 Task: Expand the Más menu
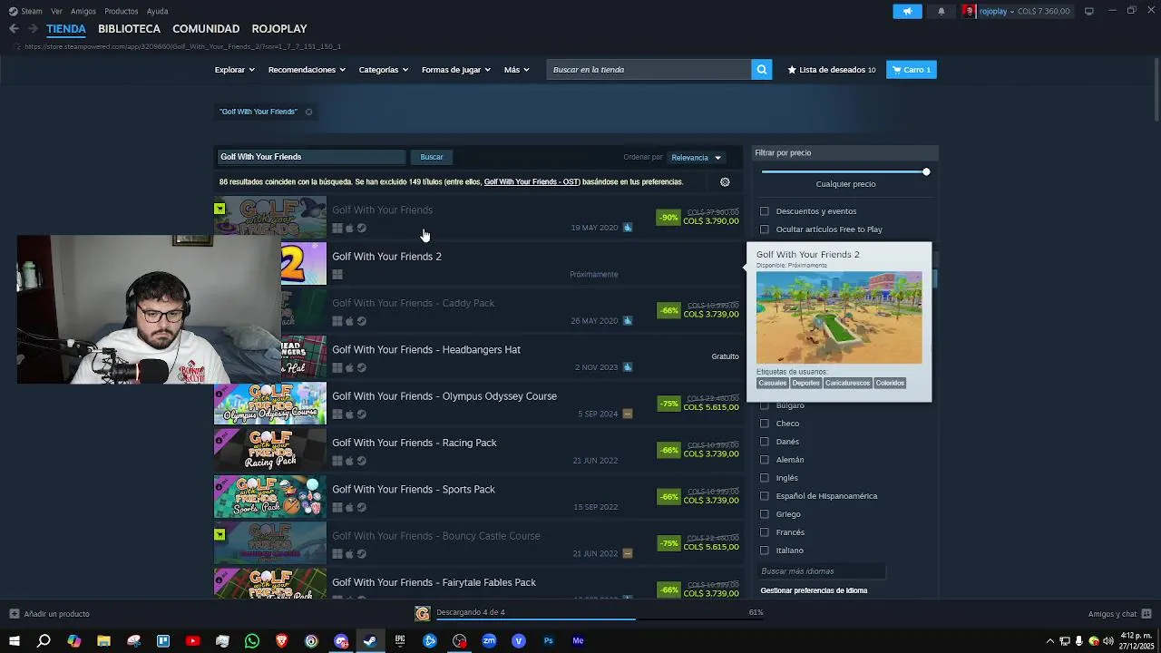tap(516, 70)
